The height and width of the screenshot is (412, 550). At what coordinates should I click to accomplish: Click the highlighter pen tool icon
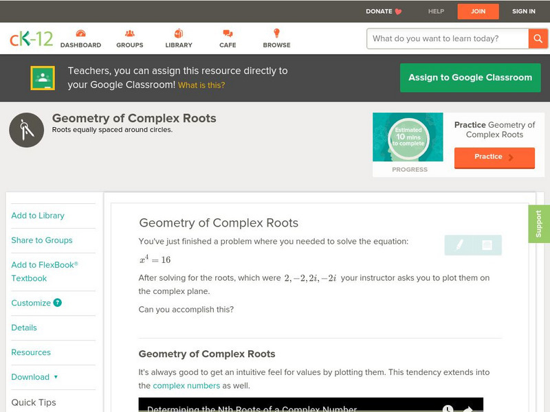click(459, 244)
